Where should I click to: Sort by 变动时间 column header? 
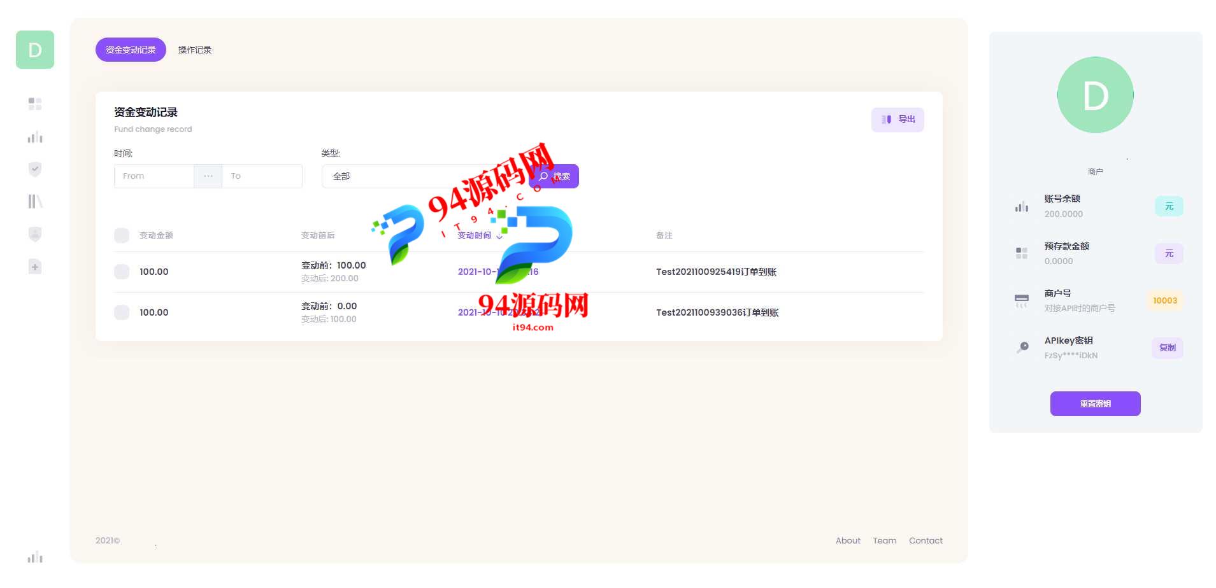coord(480,235)
